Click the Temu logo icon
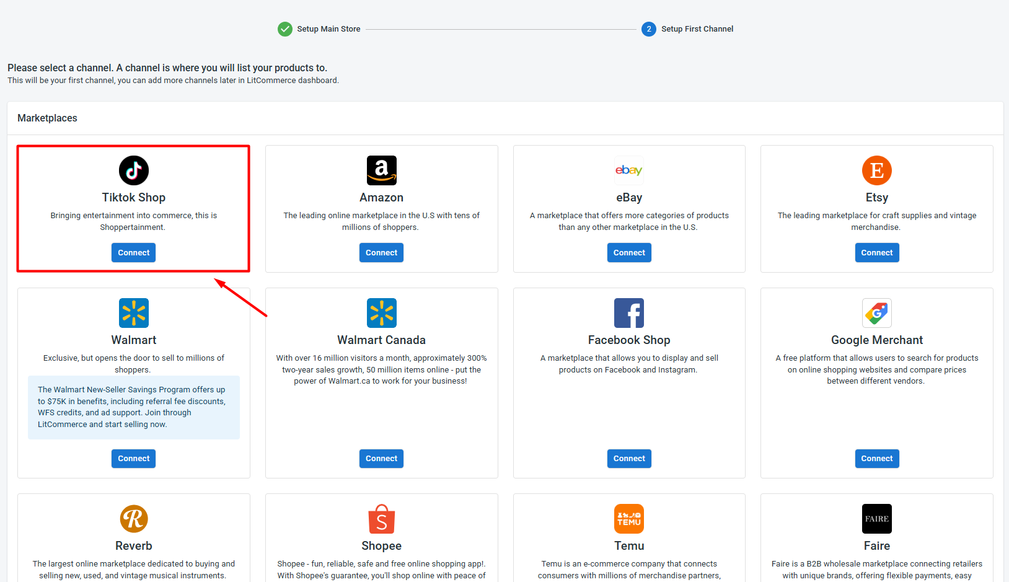The image size is (1009, 582). [x=629, y=519]
